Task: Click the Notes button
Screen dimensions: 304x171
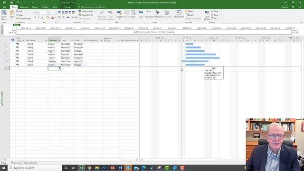Action: coord(189,11)
